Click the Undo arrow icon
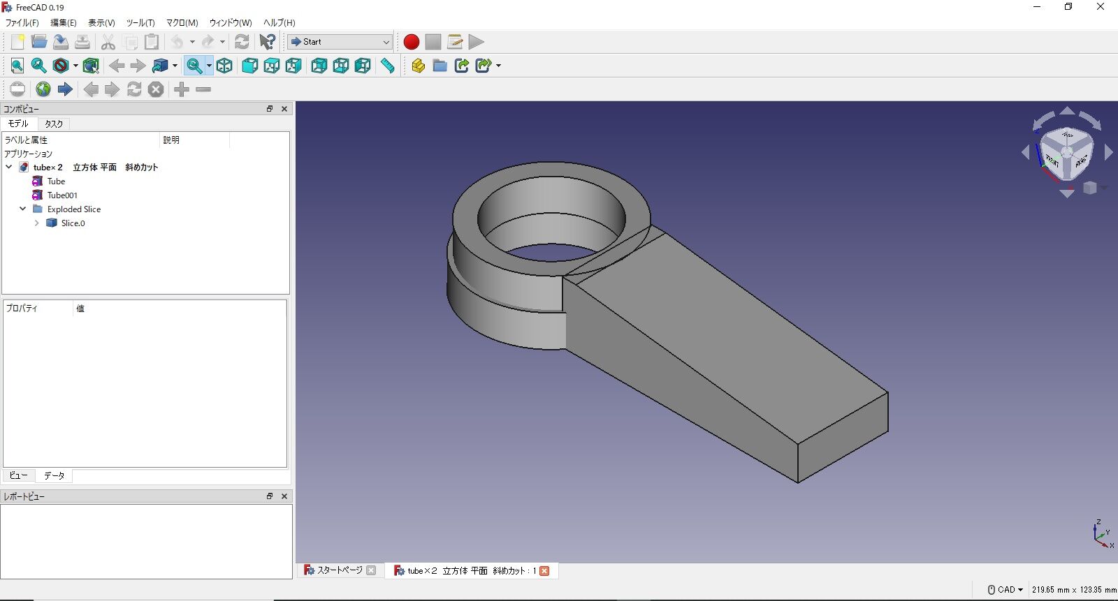 point(177,42)
